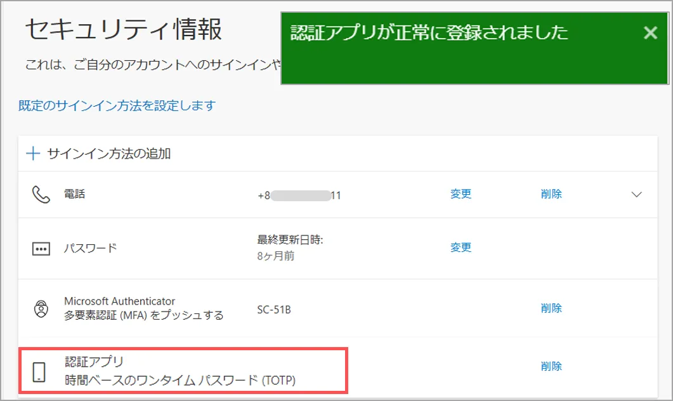Image resolution: width=673 pixels, height=401 pixels.
Task: Click the password dots icon
Action: (x=41, y=249)
